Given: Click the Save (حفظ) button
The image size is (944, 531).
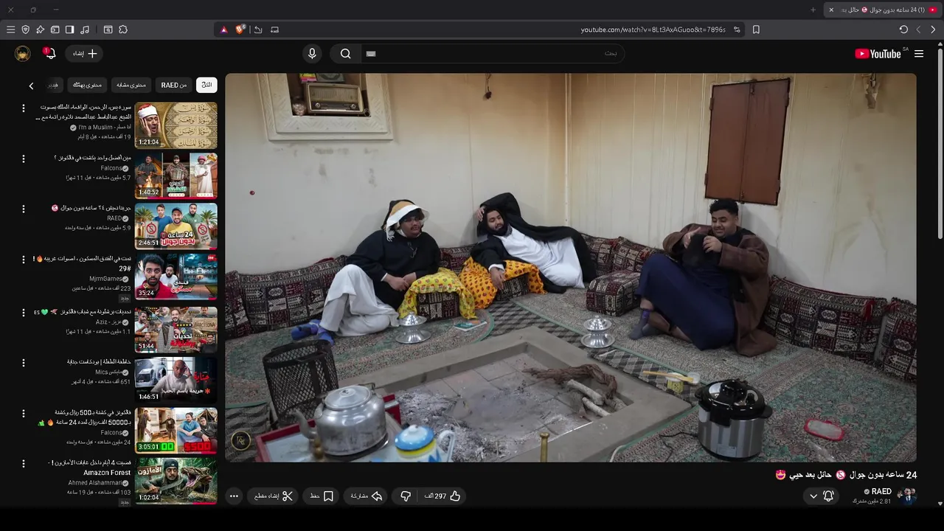Looking at the screenshot, I should [x=322, y=496].
